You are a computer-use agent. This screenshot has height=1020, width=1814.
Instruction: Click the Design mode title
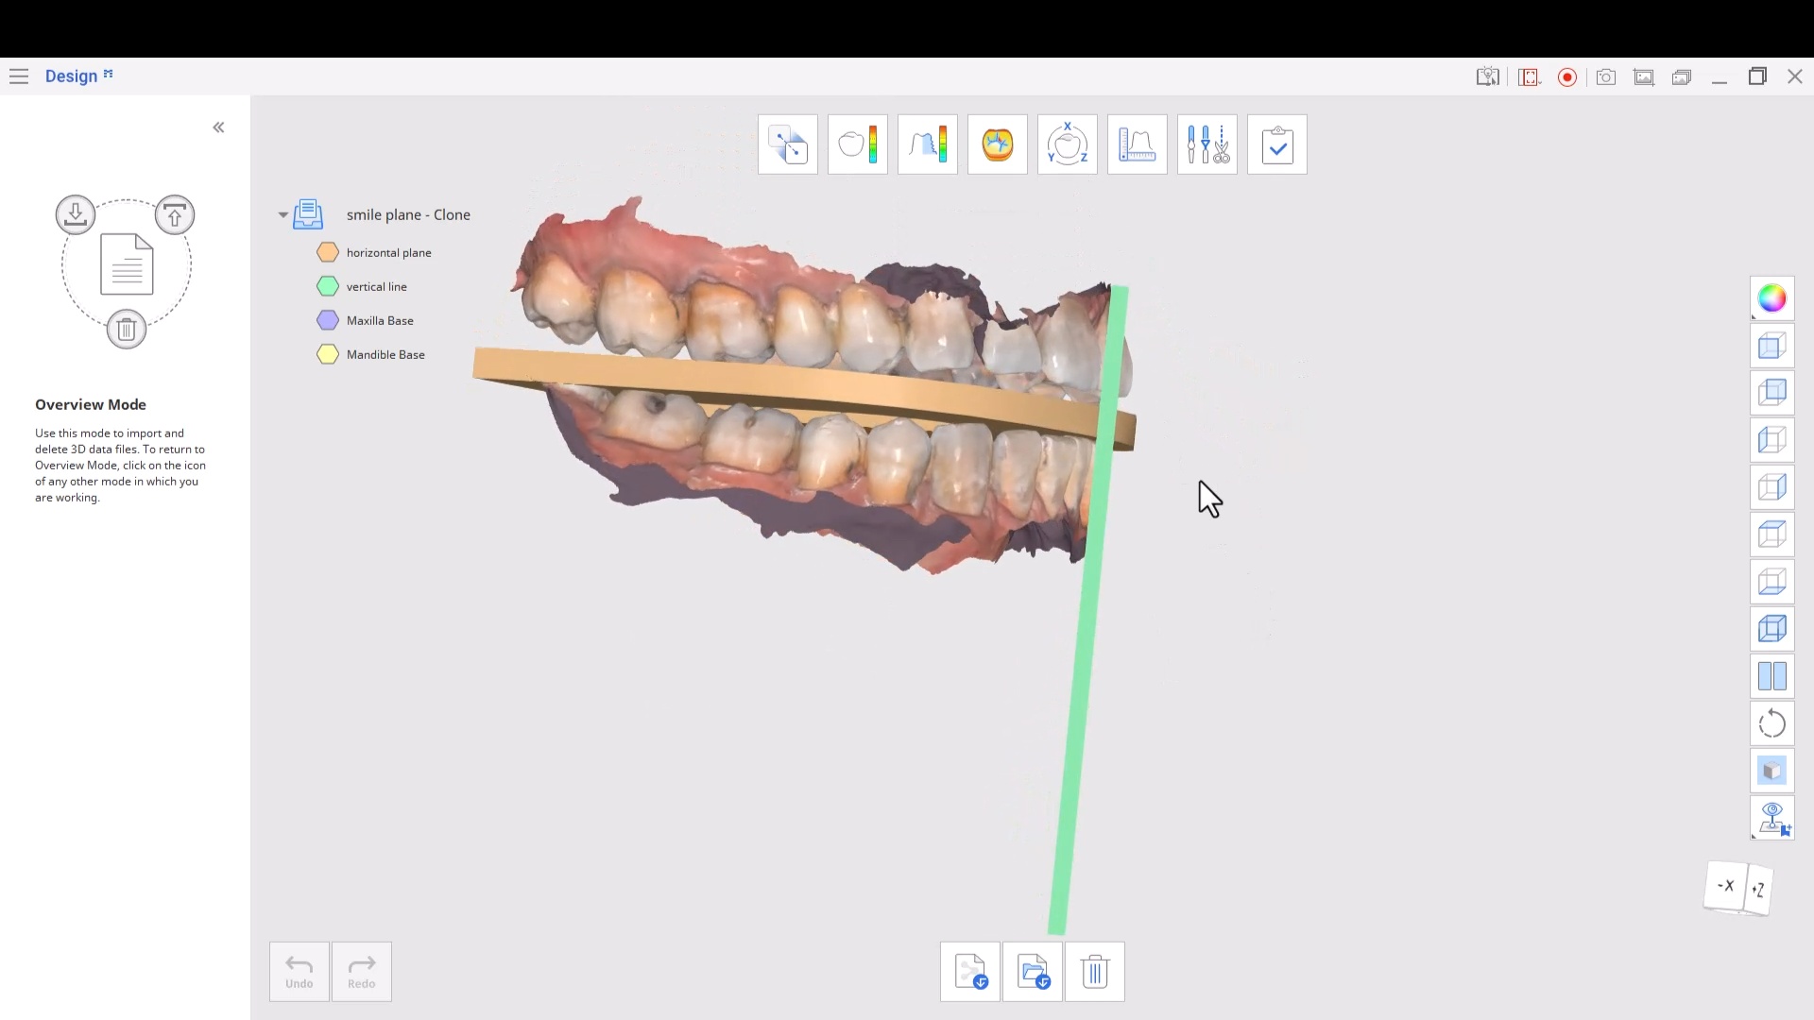[x=71, y=76]
